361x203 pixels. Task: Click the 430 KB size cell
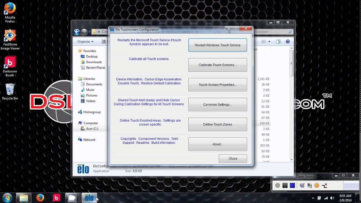click(264, 123)
